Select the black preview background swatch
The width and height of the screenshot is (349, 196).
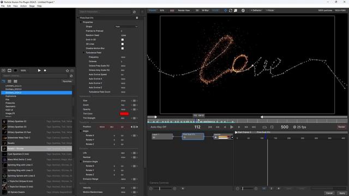15,70
